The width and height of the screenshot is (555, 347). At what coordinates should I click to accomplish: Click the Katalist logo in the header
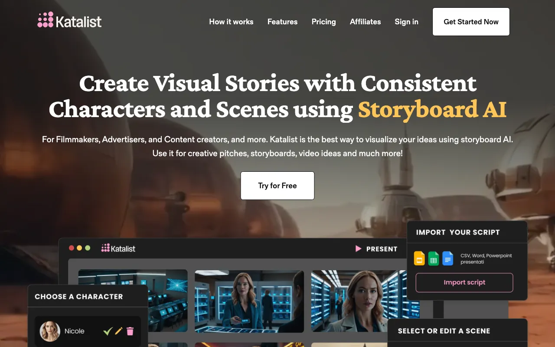pyautogui.click(x=69, y=20)
